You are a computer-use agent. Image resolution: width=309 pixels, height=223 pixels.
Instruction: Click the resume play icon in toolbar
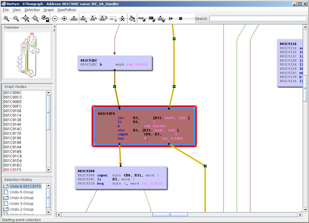pos(171,18)
